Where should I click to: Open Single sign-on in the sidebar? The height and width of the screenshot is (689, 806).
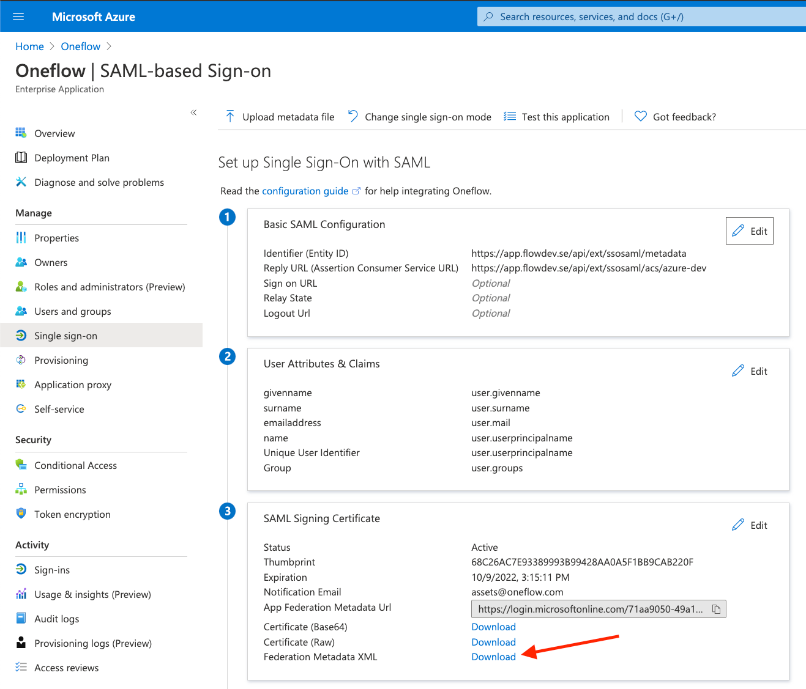(x=65, y=335)
